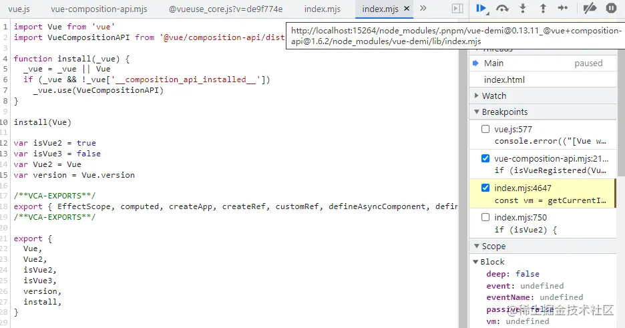The width and height of the screenshot is (625, 328).
Task: Enable index.mjs:750 breakpoint checkbox
Action: [x=485, y=217]
